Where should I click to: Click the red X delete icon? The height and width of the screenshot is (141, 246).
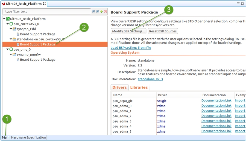click(x=106, y=11)
